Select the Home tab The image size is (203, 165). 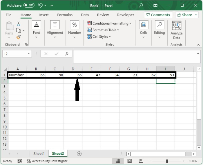click(x=26, y=15)
